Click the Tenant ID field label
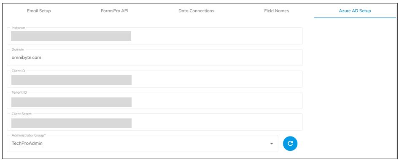The width and height of the screenshot is (399, 160). pyautogui.click(x=19, y=92)
